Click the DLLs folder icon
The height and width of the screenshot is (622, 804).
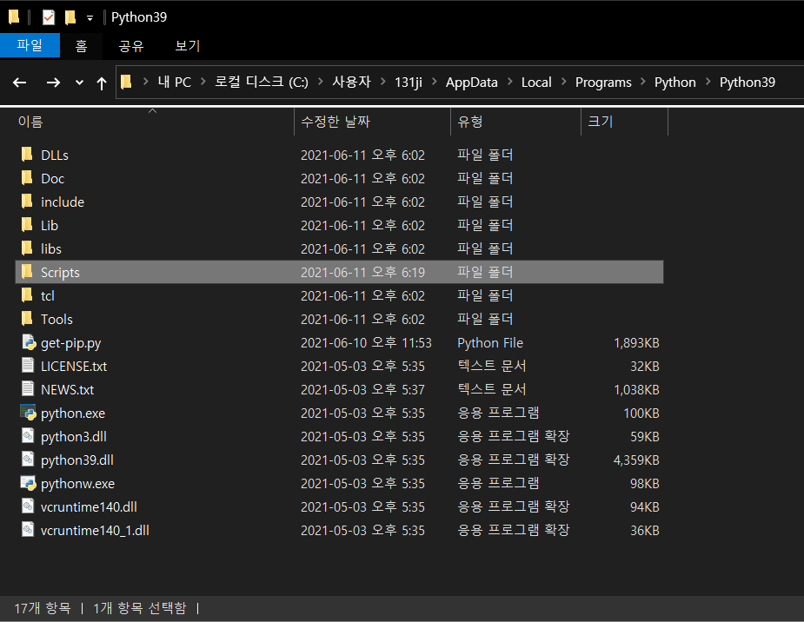[27, 155]
